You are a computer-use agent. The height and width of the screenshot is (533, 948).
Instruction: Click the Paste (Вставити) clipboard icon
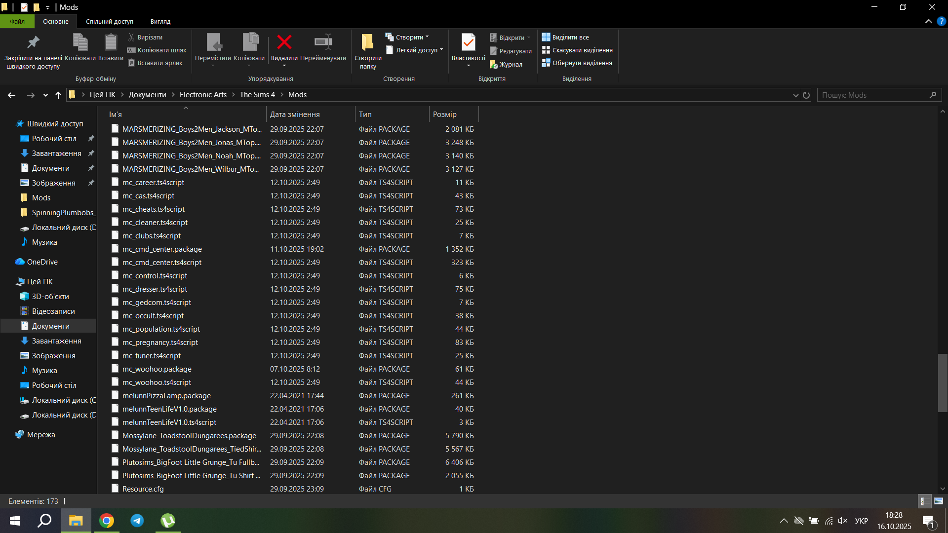point(111,42)
